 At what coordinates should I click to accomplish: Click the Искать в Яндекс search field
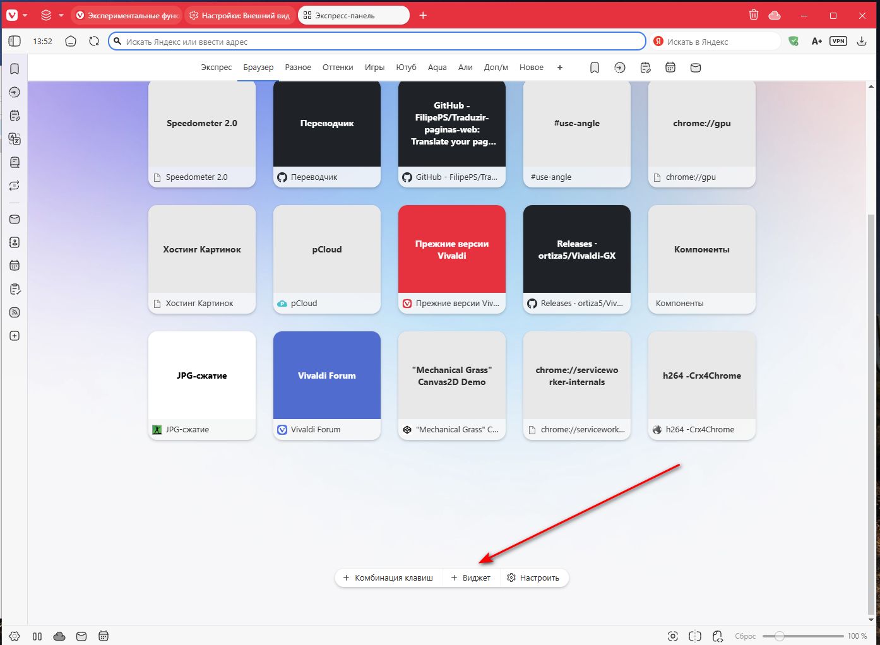coord(716,42)
